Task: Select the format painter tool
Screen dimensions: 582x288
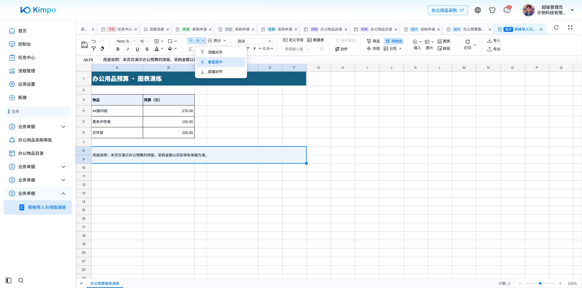Action: coord(94,49)
